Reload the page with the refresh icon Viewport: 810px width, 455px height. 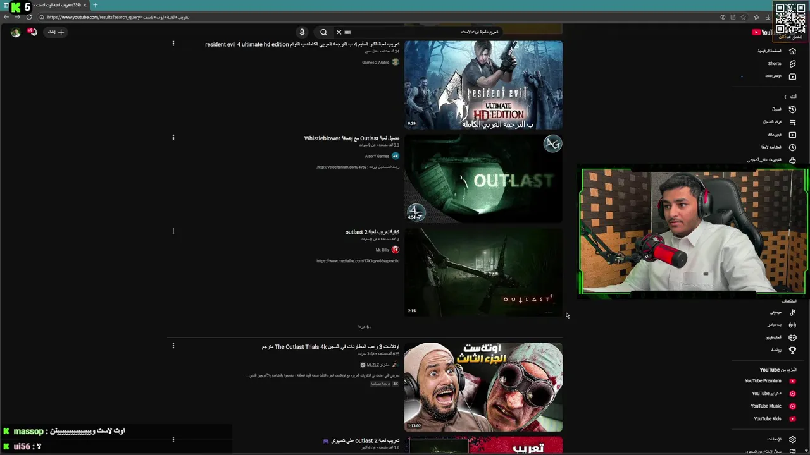pos(29,17)
